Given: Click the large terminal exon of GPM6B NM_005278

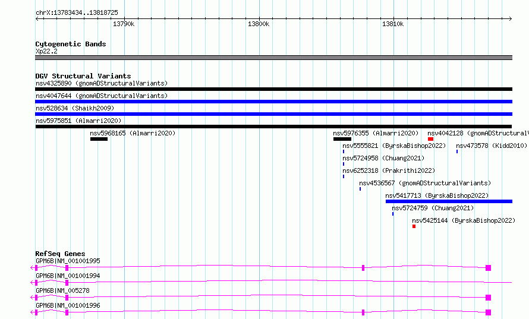Looking at the screenshot, I should [x=488, y=298].
